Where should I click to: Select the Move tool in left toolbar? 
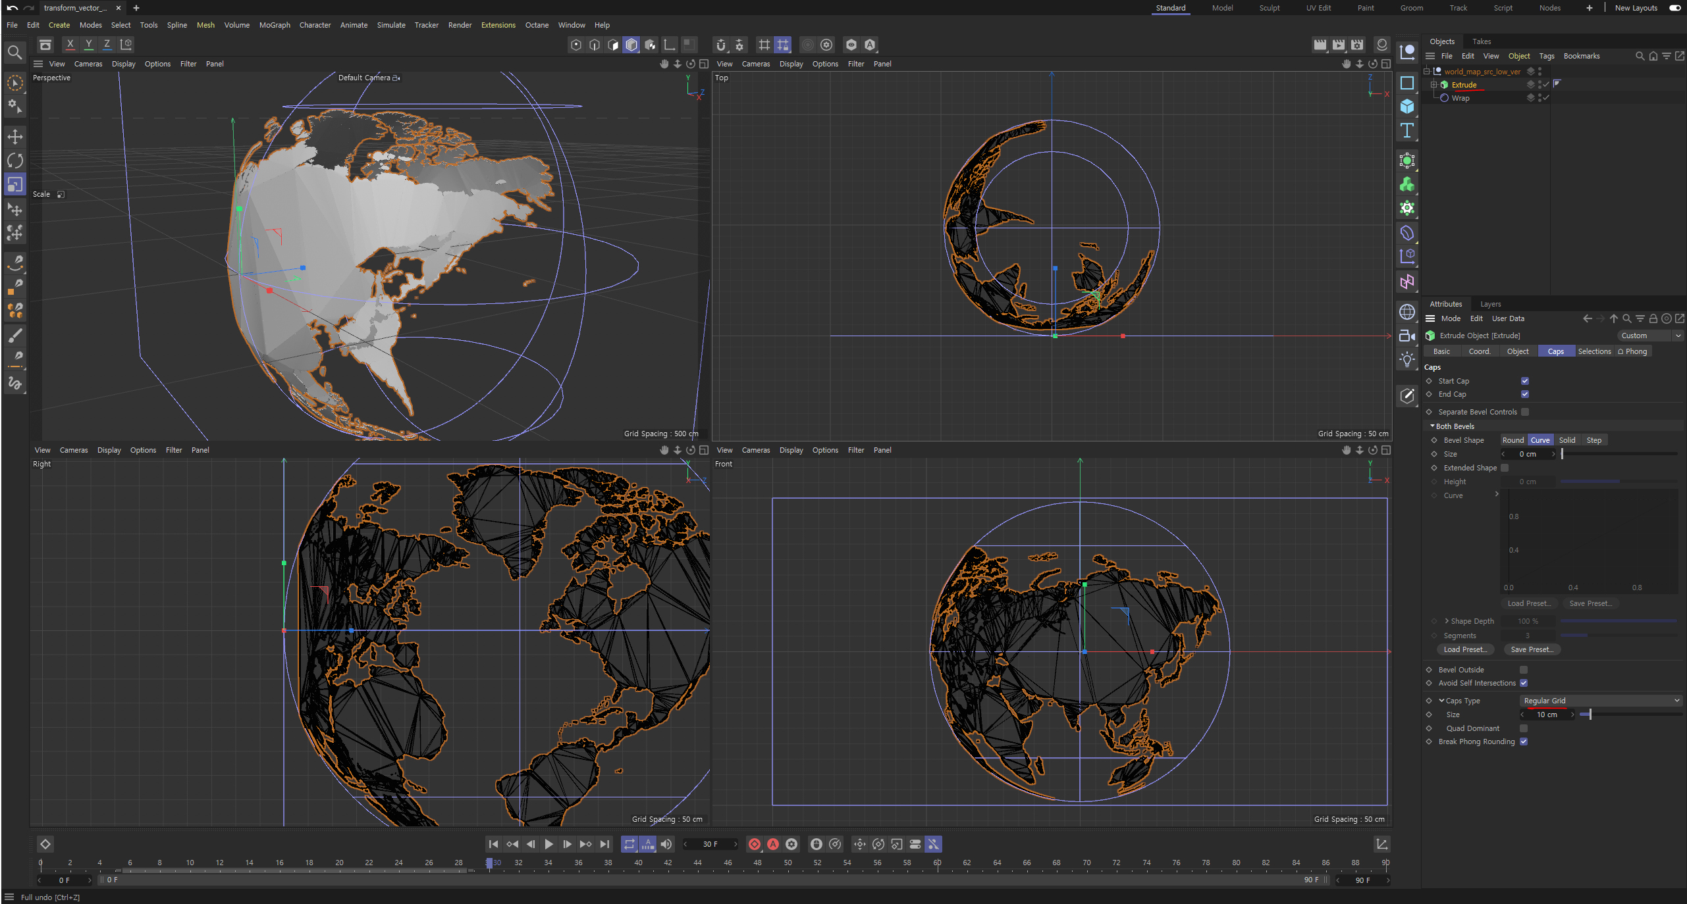tap(14, 137)
